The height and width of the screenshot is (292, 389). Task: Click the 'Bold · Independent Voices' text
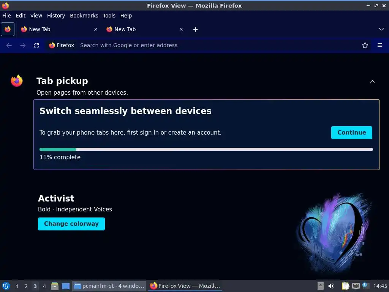pyautogui.click(x=75, y=209)
